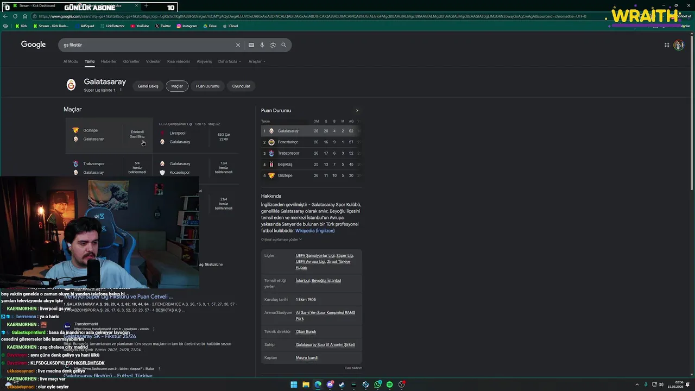Viewport: 695px width, 391px height.
Task: Start voice search with the microphone icon
Action: pos(262,45)
